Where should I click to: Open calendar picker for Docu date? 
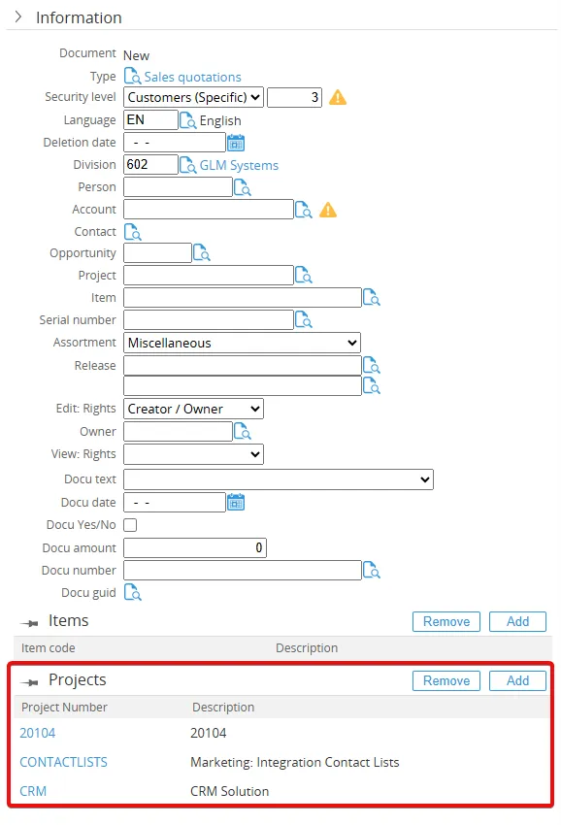click(x=236, y=503)
